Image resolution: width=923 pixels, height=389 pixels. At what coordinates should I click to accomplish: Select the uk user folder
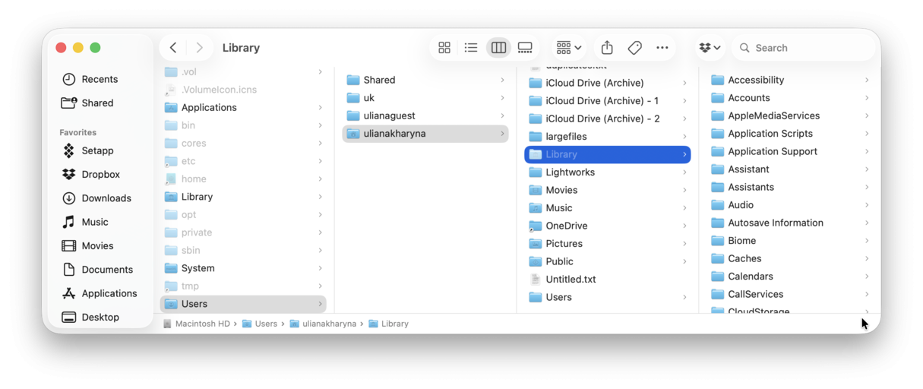(425, 97)
